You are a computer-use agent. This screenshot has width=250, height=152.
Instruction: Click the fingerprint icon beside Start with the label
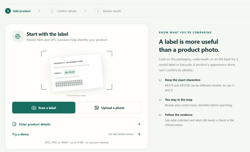pos(18,36)
